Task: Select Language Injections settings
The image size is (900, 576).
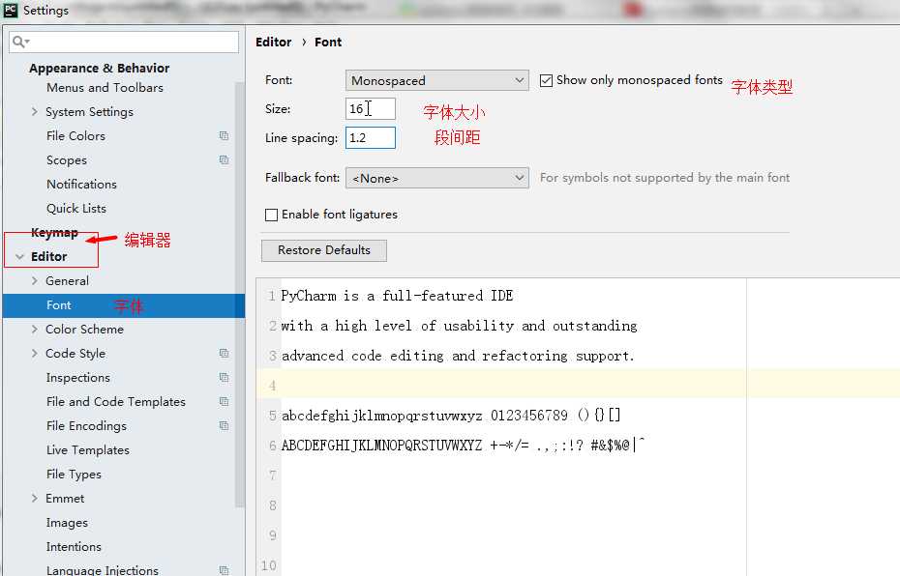Action: pyautogui.click(x=103, y=569)
